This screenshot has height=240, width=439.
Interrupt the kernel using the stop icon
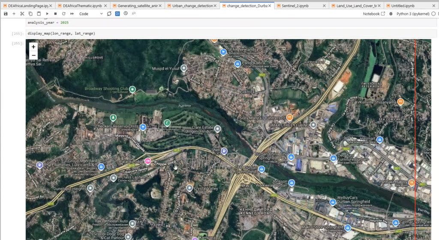coord(55,14)
